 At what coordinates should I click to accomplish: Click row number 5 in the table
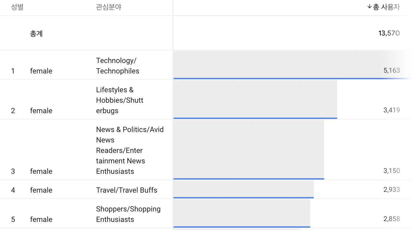[x=13, y=219]
